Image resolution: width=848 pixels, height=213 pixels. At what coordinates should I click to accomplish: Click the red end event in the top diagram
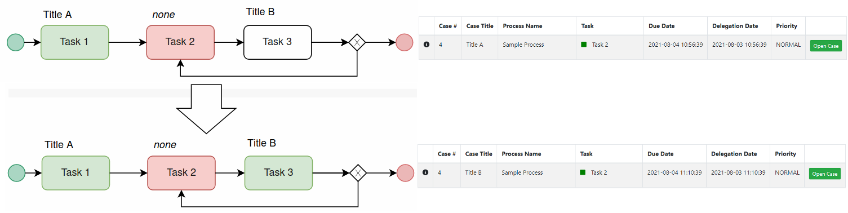[405, 42]
